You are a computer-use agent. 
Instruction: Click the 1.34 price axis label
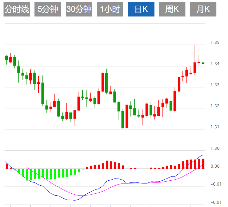click(x=215, y=64)
